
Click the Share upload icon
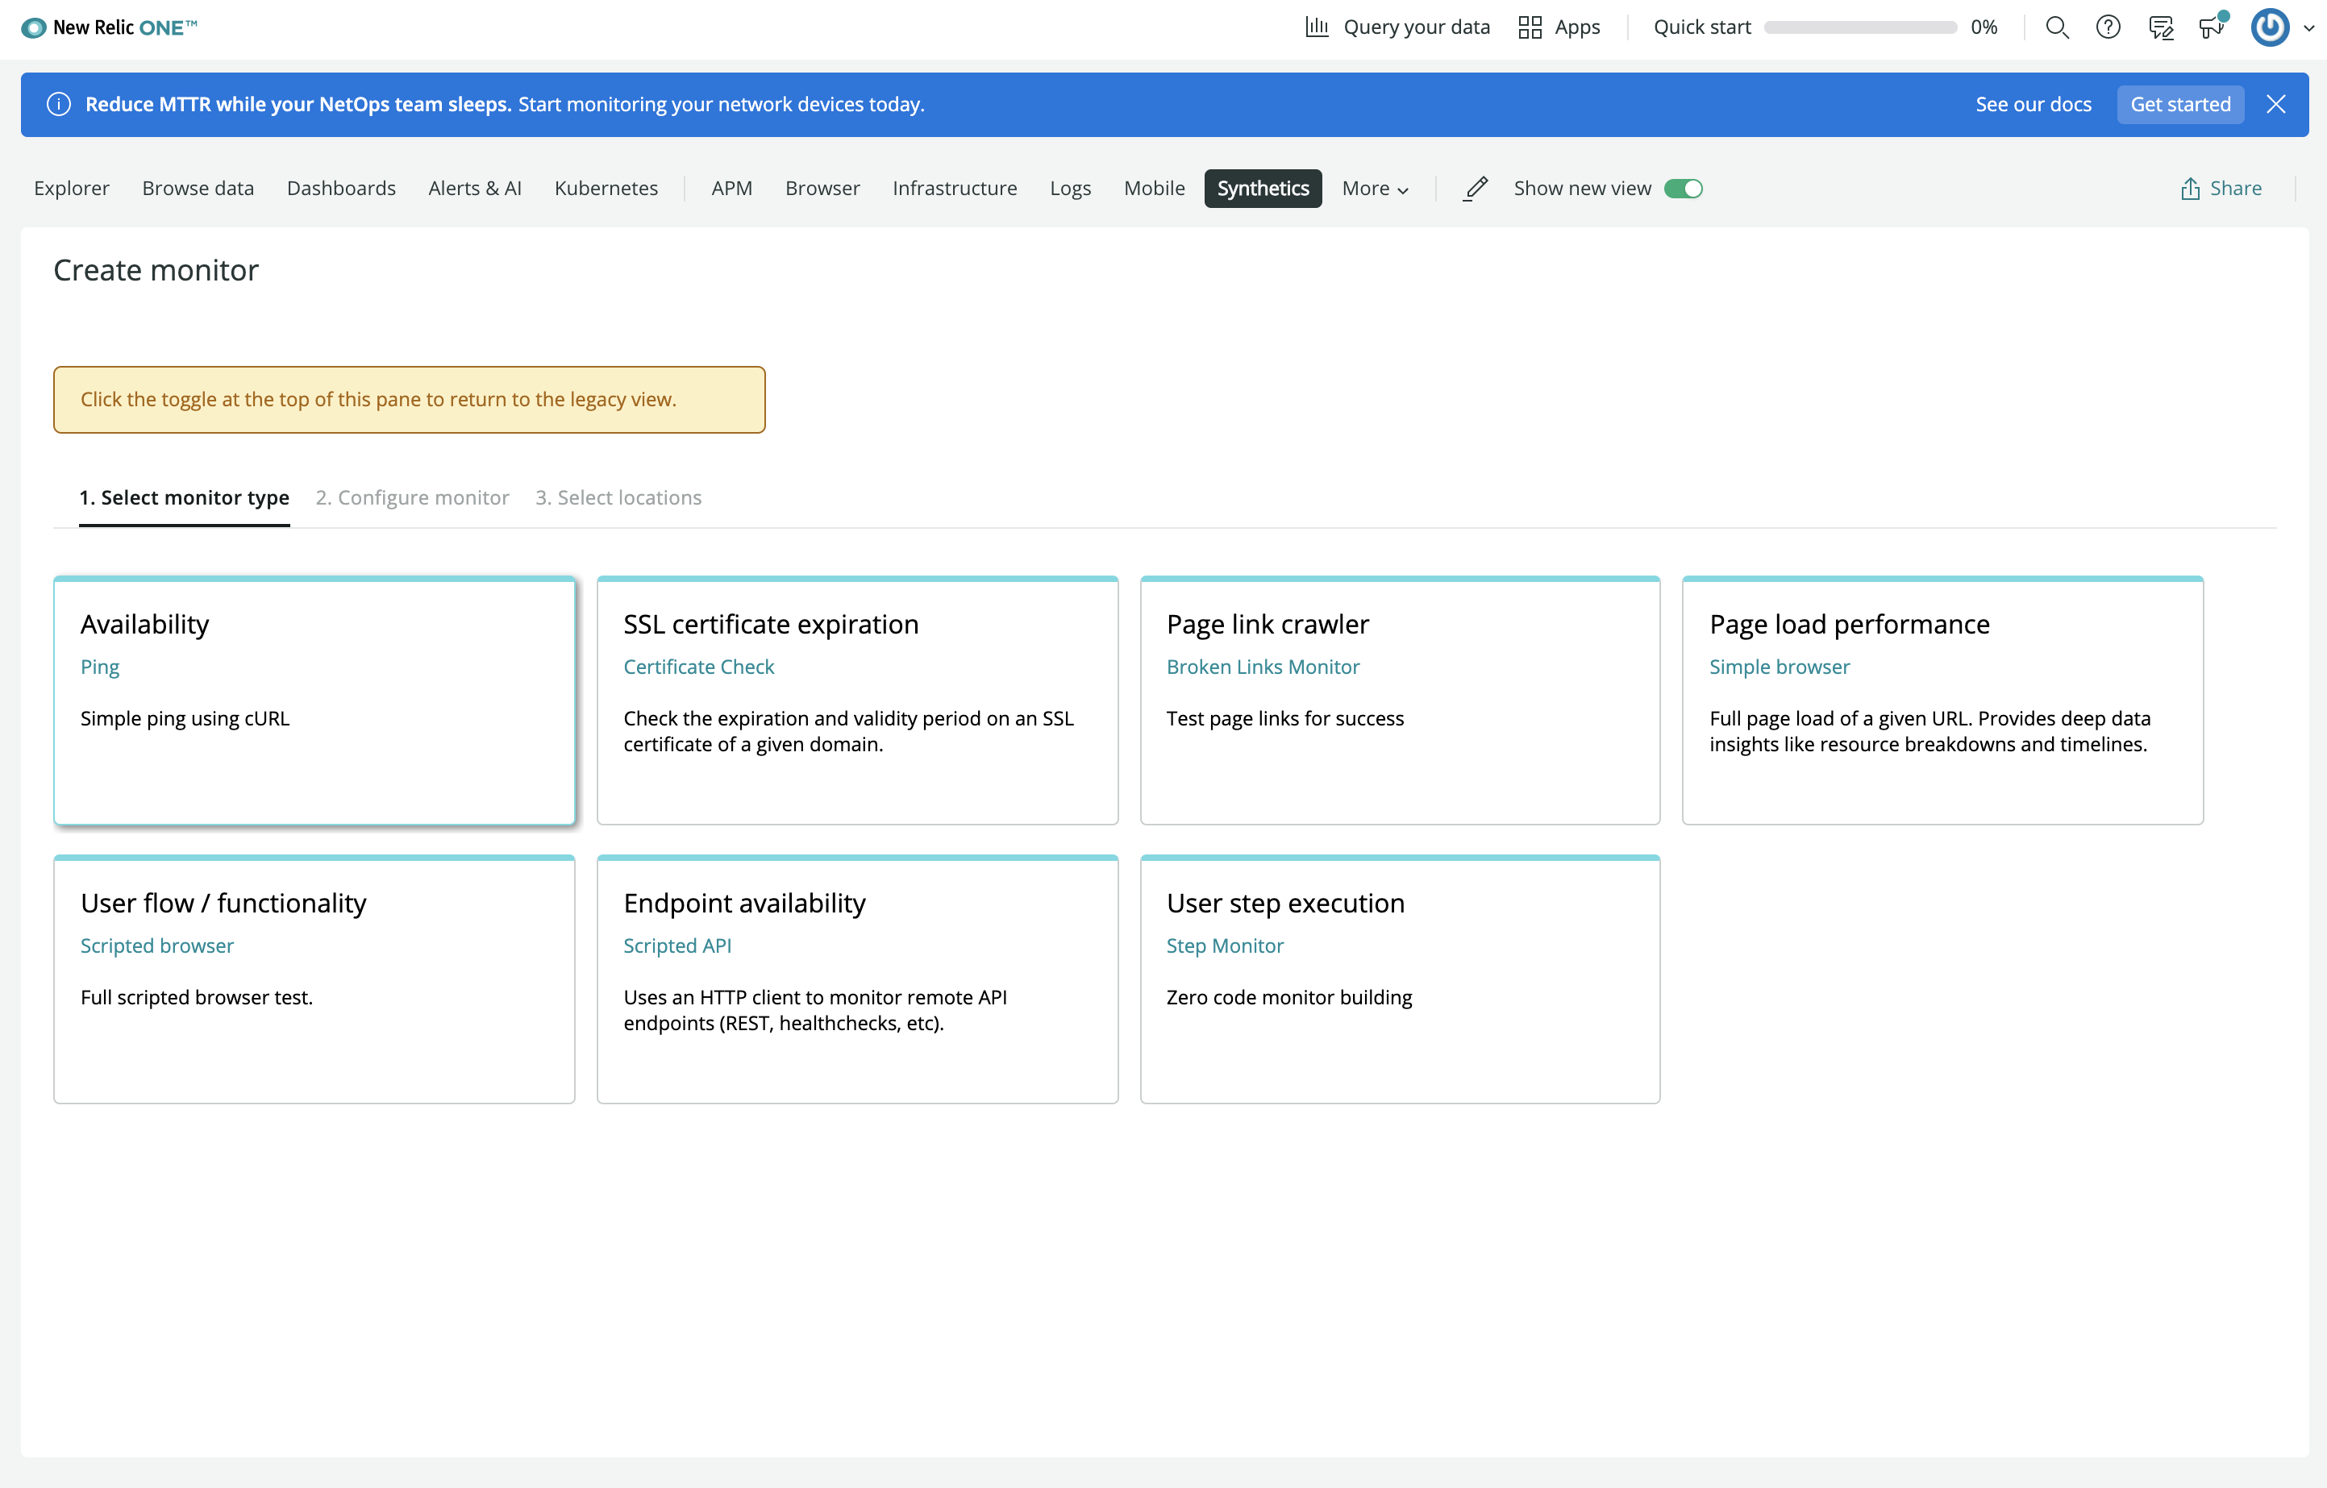coord(2190,189)
